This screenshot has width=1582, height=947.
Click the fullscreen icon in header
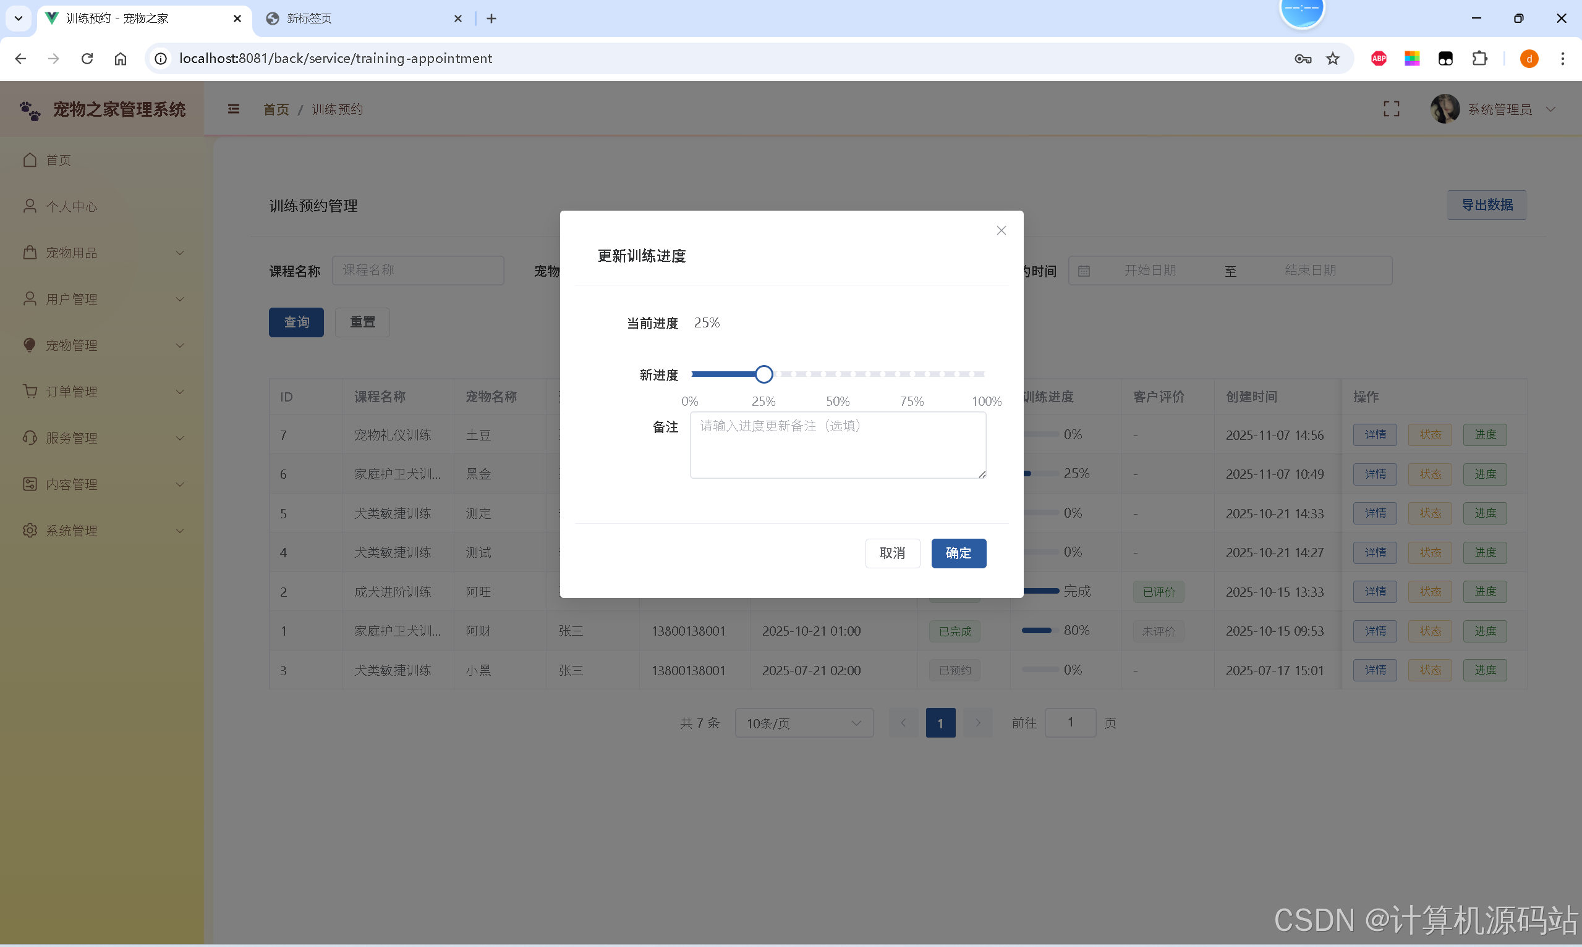(x=1391, y=109)
